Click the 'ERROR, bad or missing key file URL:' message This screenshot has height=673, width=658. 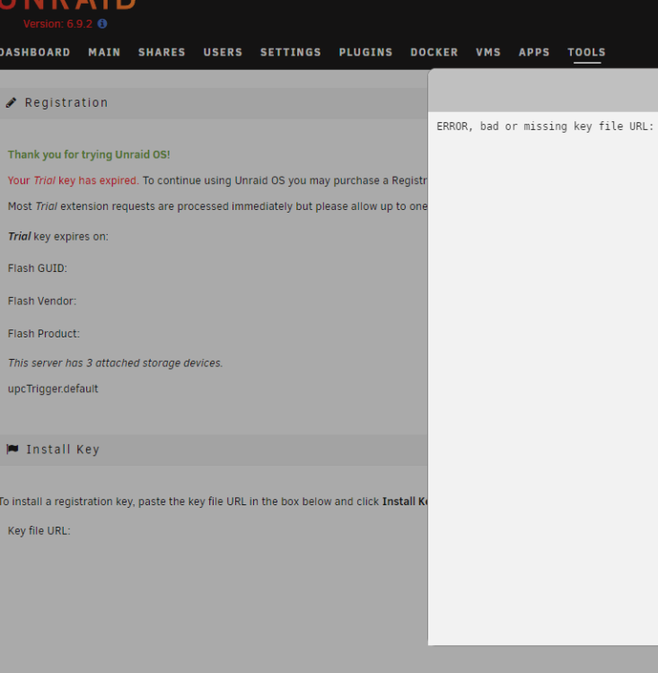point(545,127)
